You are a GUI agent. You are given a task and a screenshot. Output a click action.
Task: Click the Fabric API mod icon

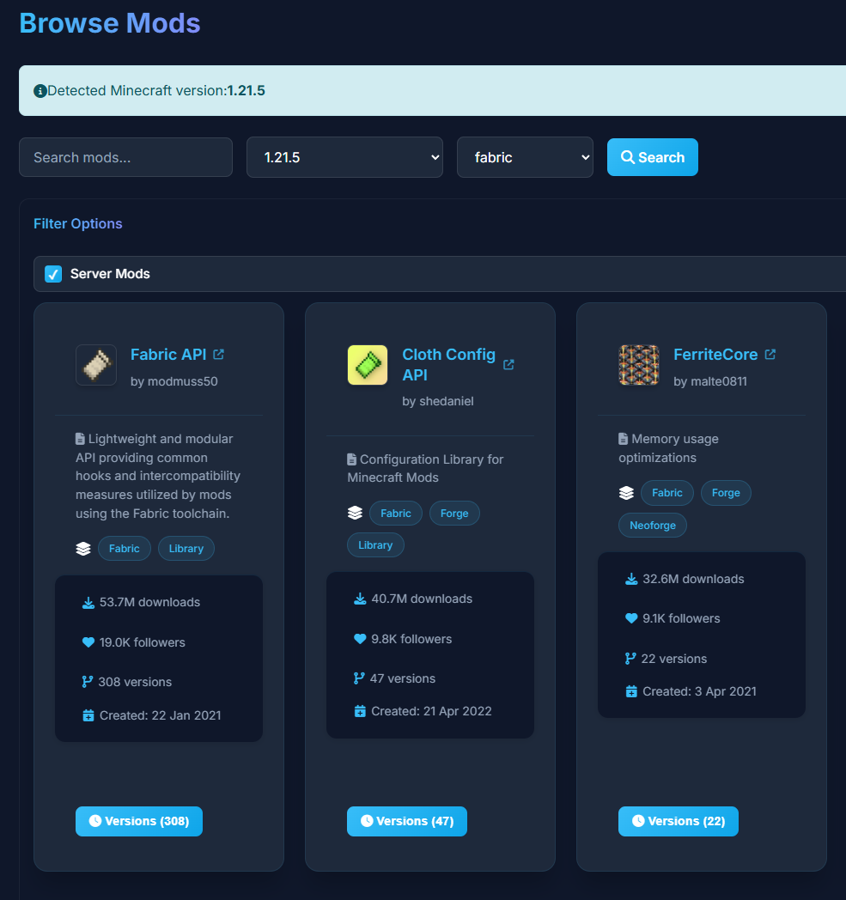[96, 365]
